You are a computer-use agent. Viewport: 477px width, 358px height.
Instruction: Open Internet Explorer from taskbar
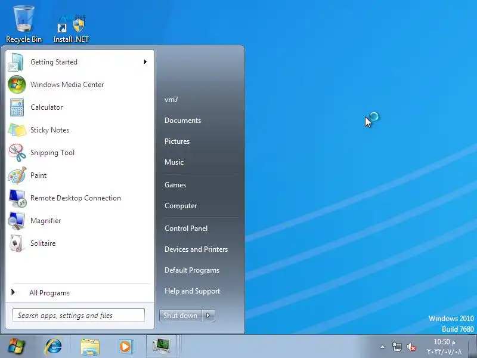pos(53,347)
